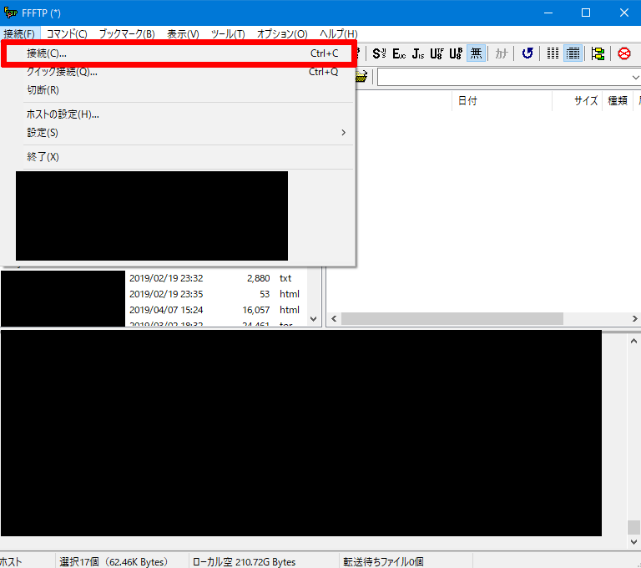
Task: Open ホストの設定(H)... menu entry
Action: [x=179, y=114]
